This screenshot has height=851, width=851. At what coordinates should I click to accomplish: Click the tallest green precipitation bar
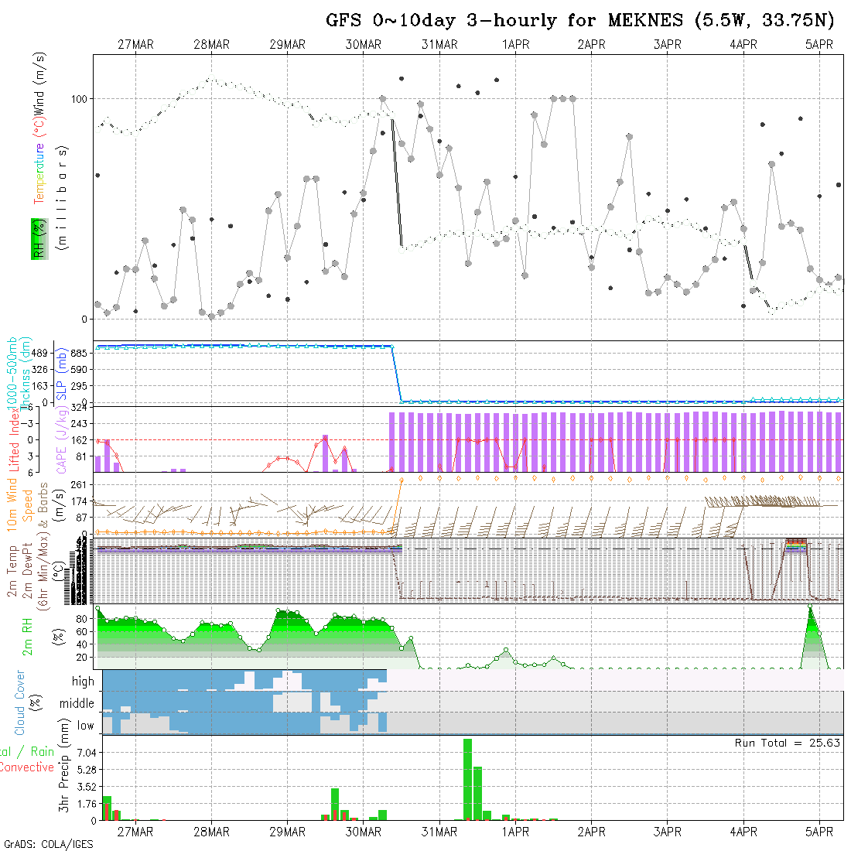click(x=467, y=779)
